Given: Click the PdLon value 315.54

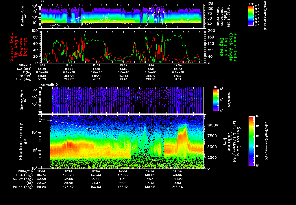Looking at the screenshot, I should point(177,187).
